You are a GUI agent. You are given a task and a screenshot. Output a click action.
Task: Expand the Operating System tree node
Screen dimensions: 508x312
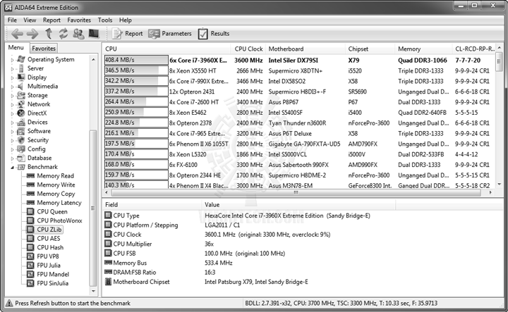pyautogui.click(x=13, y=60)
